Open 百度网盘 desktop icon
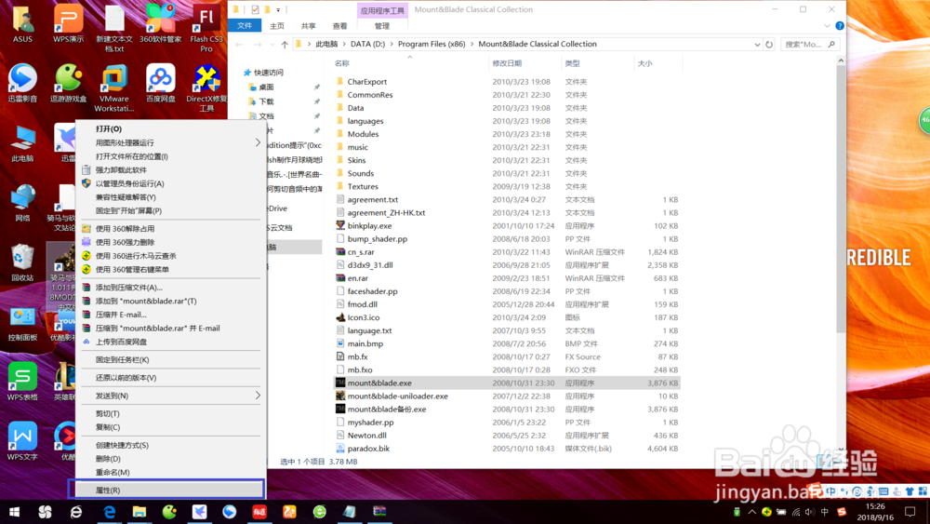Image resolution: width=930 pixels, height=524 pixels. point(161,84)
